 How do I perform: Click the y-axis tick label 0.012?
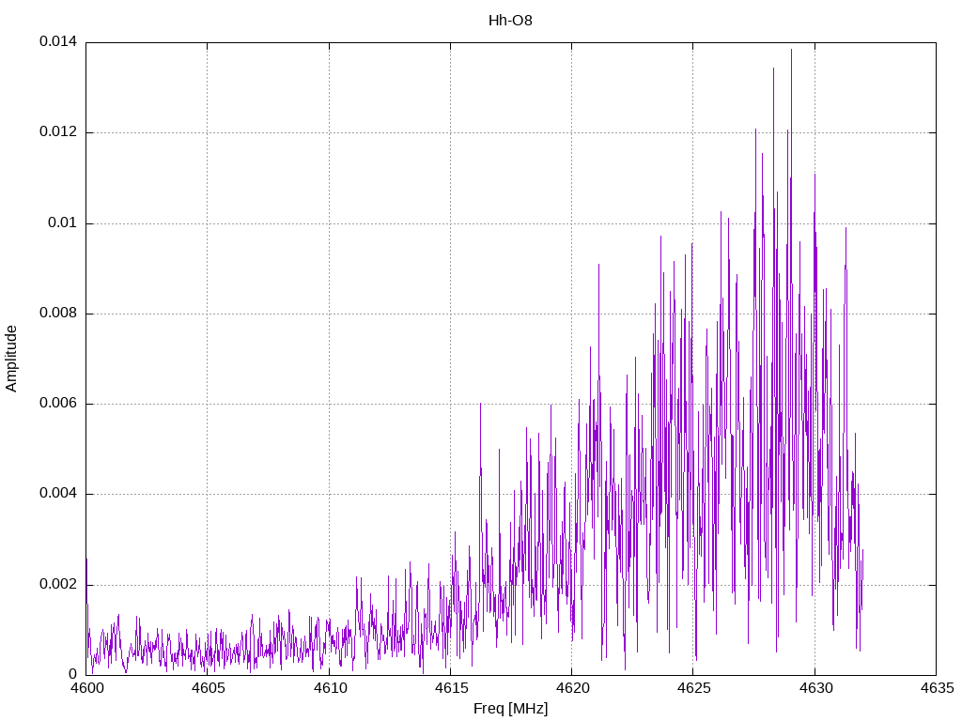tap(58, 131)
